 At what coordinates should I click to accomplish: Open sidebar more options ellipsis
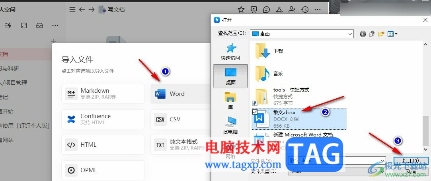(55, 25)
